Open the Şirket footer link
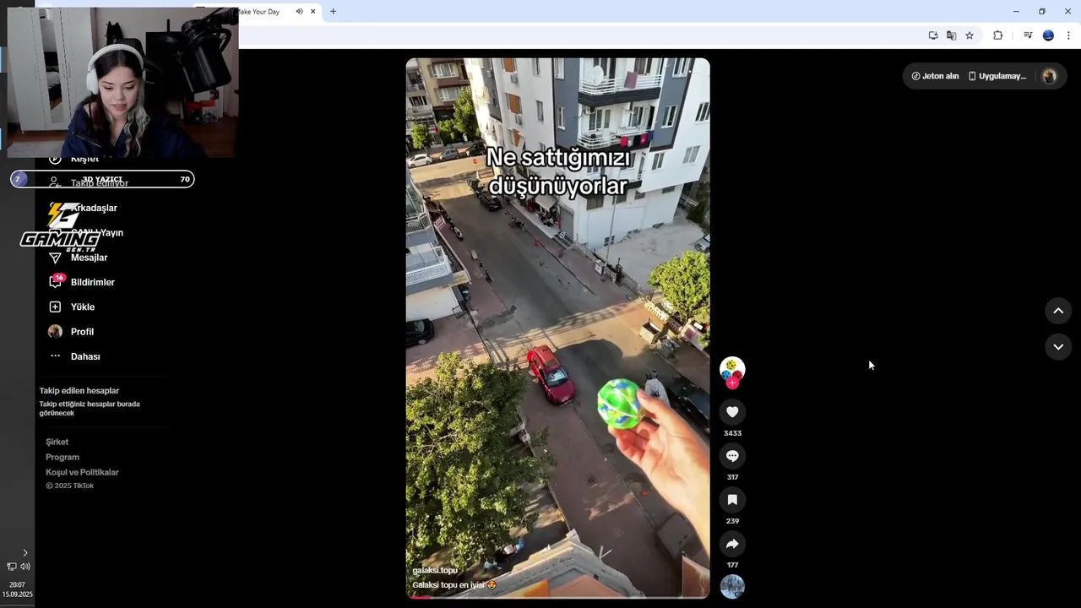 [x=57, y=442]
